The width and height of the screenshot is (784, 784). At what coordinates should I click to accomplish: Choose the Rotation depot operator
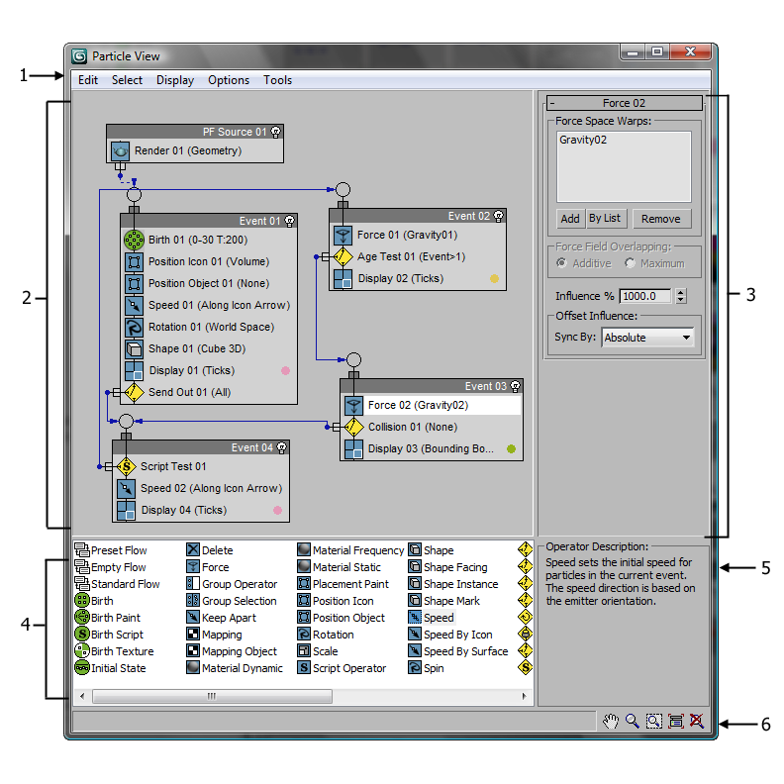[326, 635]
